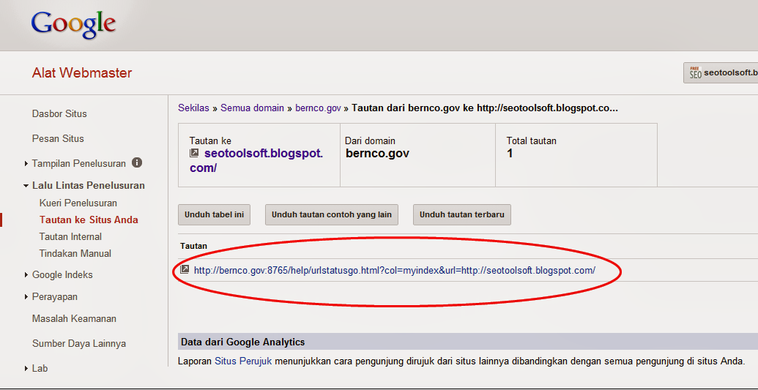
Task: Expand the Google Indeks section arrow
Action: tap(26, 275)
